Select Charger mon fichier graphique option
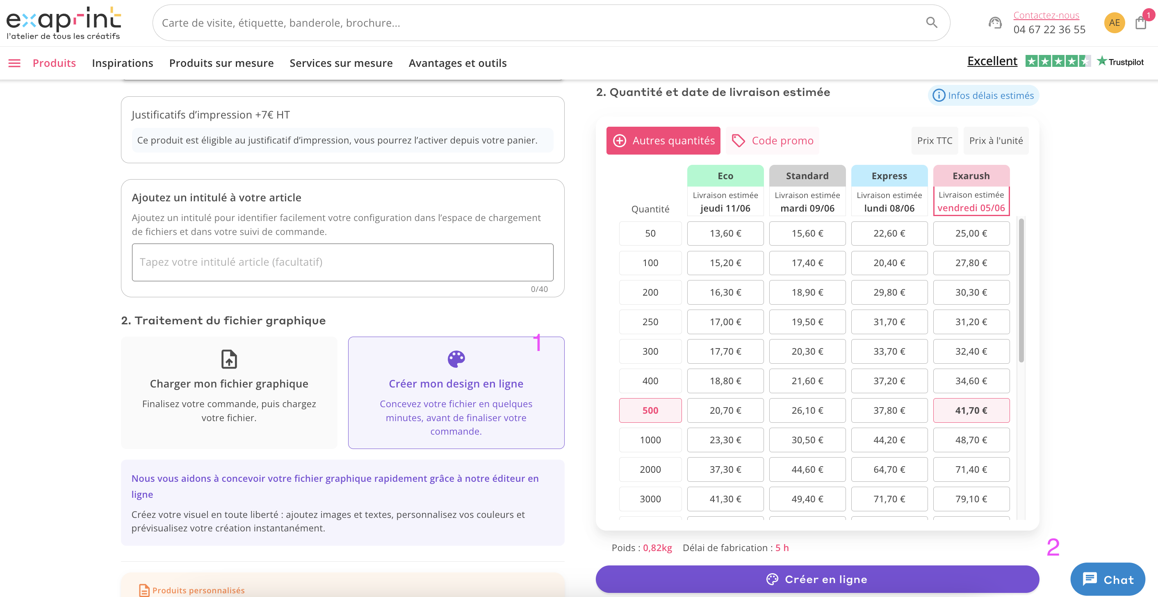The width and height of the screenshot is (1158, 597). (x=229, y=392)
